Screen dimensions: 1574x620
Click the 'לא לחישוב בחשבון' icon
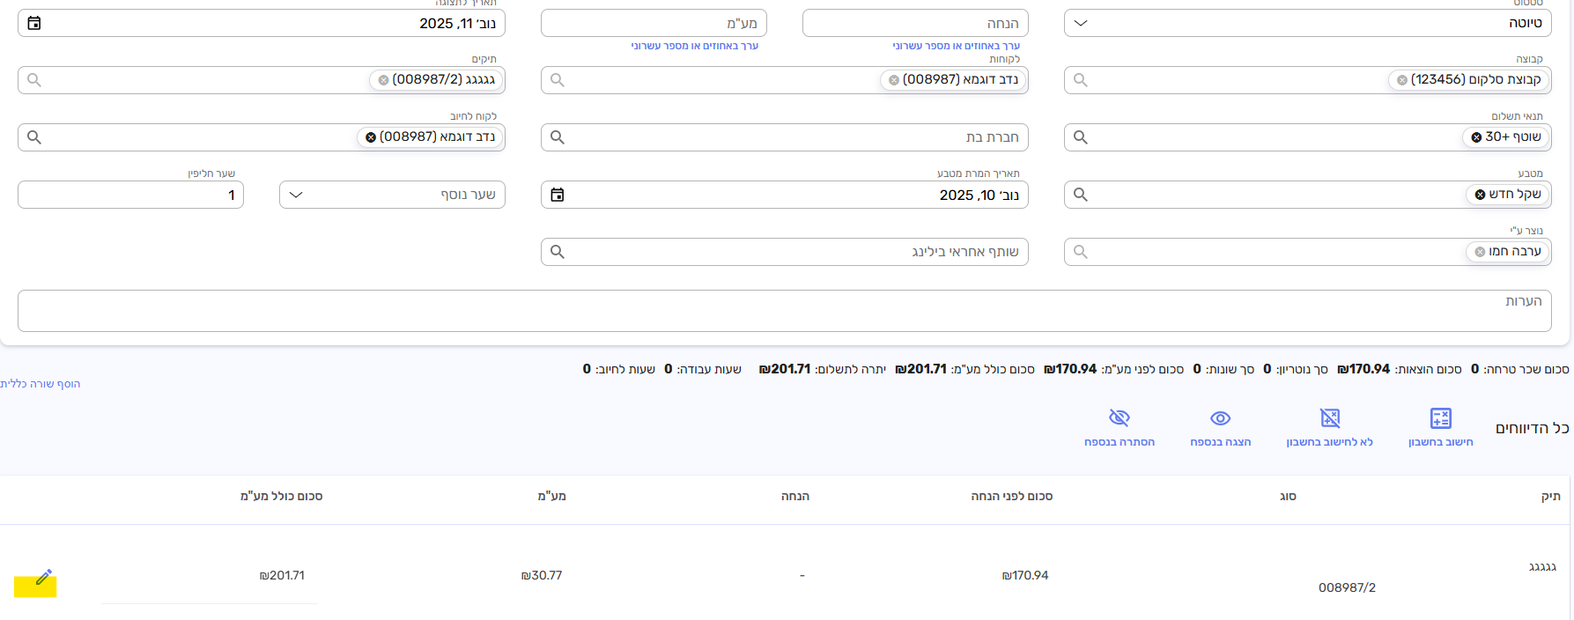click(x=1329, y=418)
